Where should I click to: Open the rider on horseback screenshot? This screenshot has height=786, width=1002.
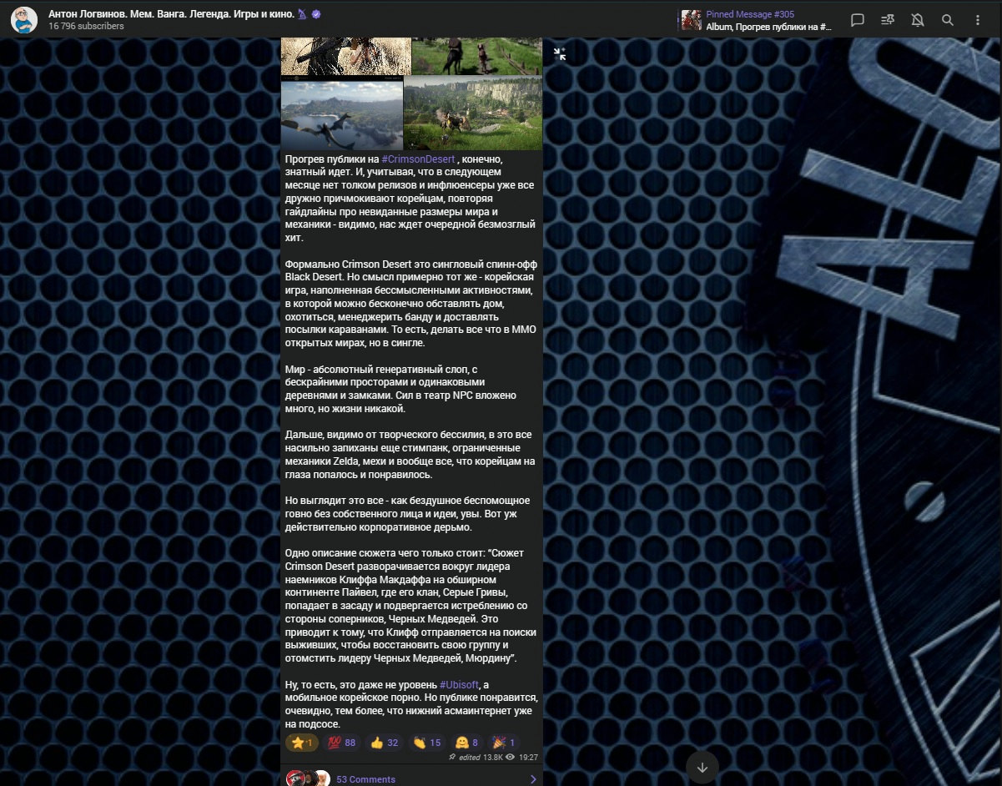click(x=477, y=56)
